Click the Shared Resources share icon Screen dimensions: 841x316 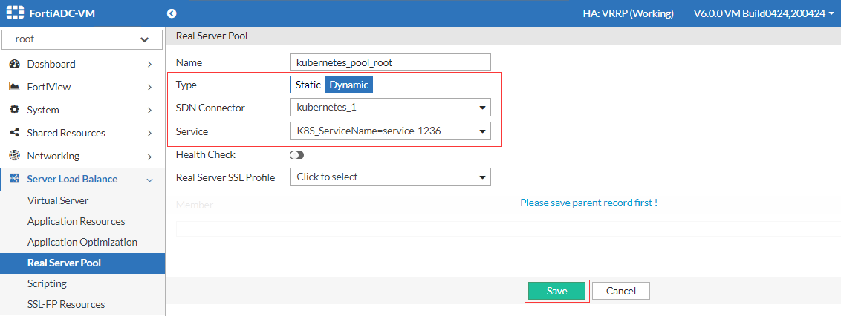13,133
